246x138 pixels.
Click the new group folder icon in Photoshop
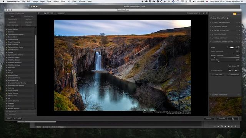(229, 127)
